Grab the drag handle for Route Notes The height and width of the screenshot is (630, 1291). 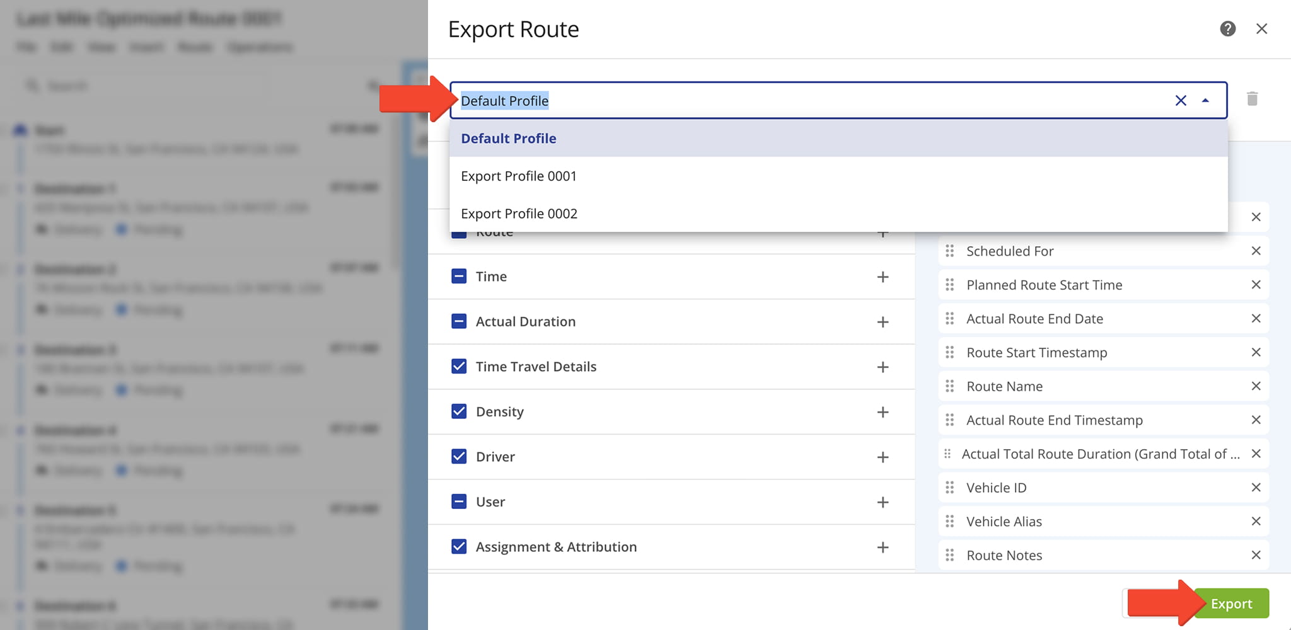pos(950,555)
